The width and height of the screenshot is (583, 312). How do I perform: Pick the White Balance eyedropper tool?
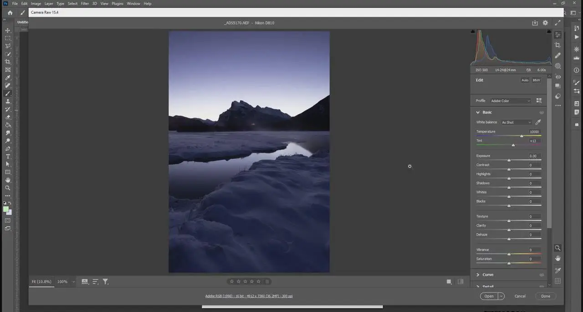tap(538, 122)
